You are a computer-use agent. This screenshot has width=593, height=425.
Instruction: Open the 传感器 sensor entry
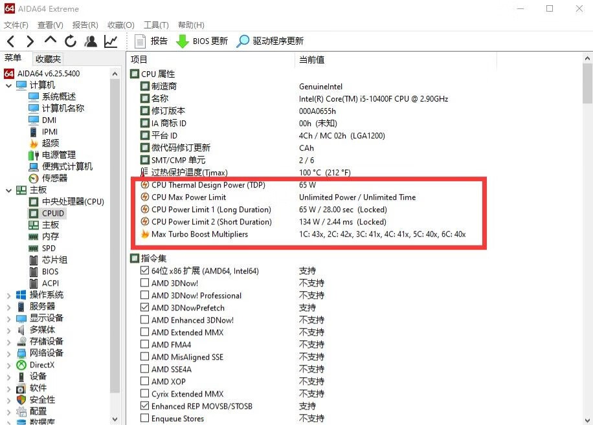pyautogui.click(x=54, y=179)
